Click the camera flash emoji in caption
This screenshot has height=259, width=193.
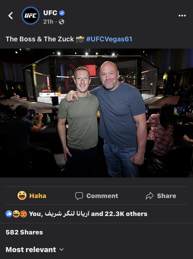80,39
